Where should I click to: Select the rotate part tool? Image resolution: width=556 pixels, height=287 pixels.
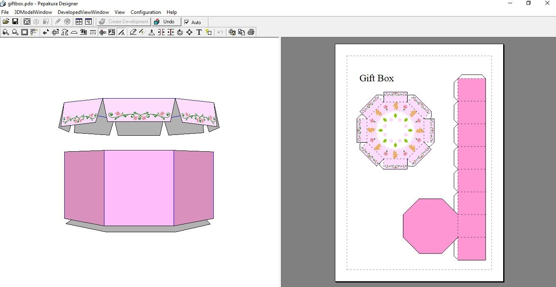[x=180, y=32]
